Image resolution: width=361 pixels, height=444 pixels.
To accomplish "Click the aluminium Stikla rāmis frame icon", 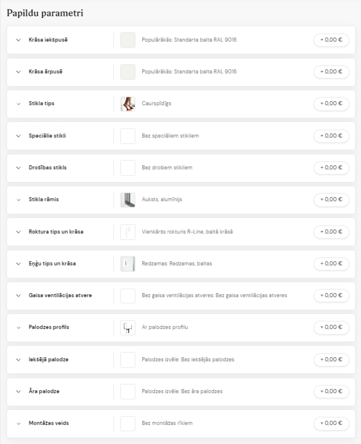I will (x=128, y=200).
